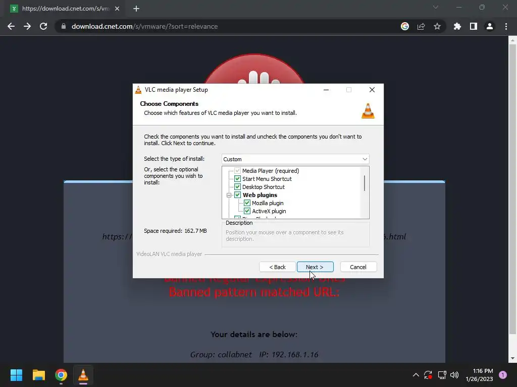
Task: Go back using Chrome's back arrow
Action: [x=11, y=26]
